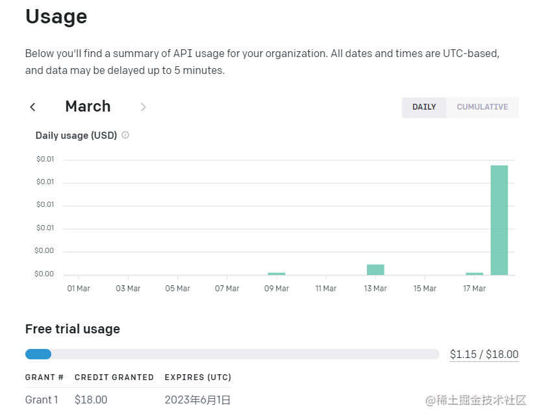Screen dimensions: 539x419
Task: Click the GRANT # column header
Action: [44, 377]
